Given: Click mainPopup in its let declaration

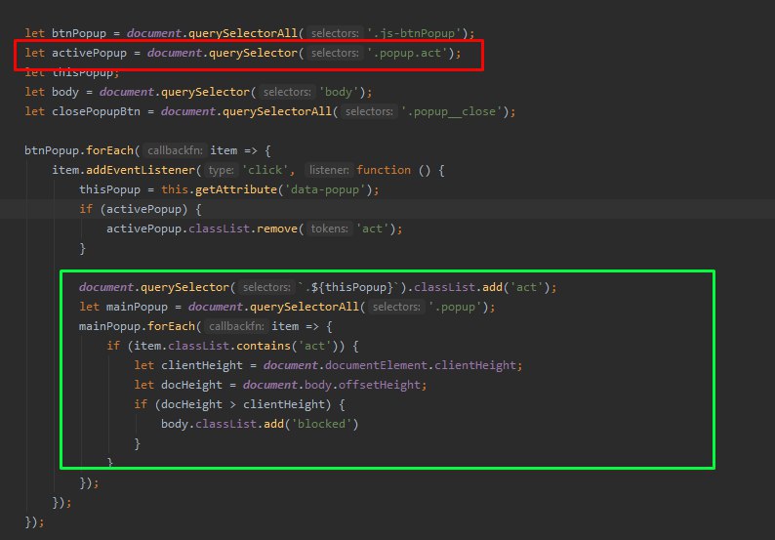Looking at the screenshot, I should coord(137,307).
